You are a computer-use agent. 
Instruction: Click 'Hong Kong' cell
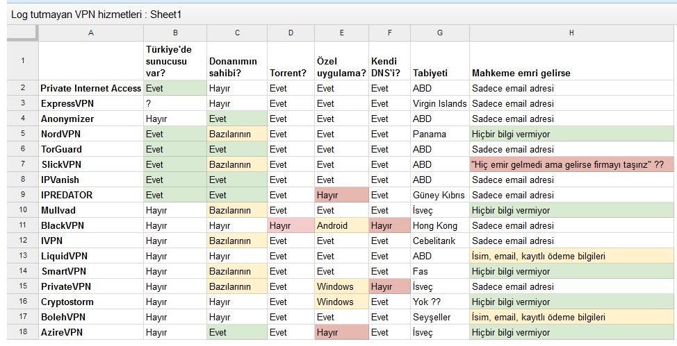pyautogui.click(x=439, y=225)
